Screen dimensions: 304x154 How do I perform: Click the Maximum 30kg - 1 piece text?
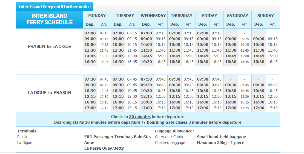220,143
